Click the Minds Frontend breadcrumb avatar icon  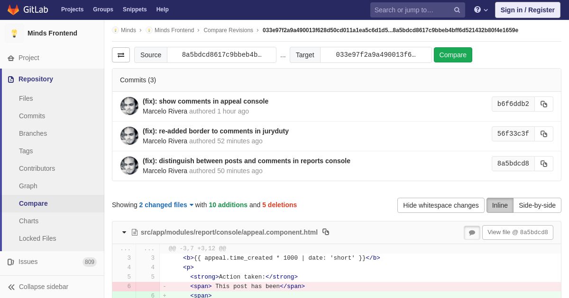[149, 30]
